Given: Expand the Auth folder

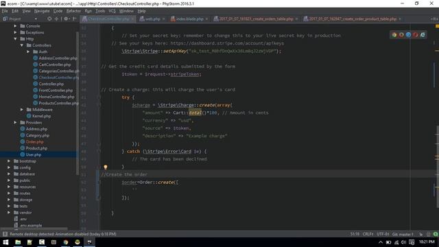Looking at the screenshot, I should pos(28,51).
